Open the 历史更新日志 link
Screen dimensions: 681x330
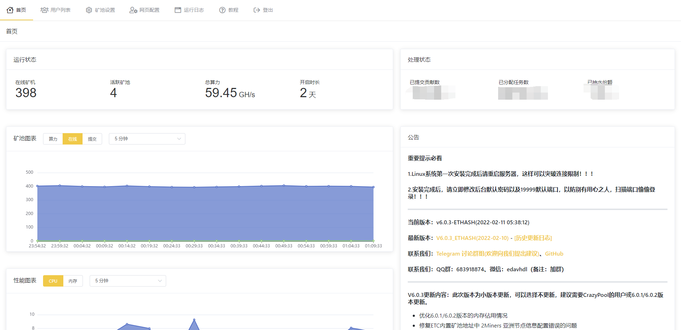click(x=533, y=238)
